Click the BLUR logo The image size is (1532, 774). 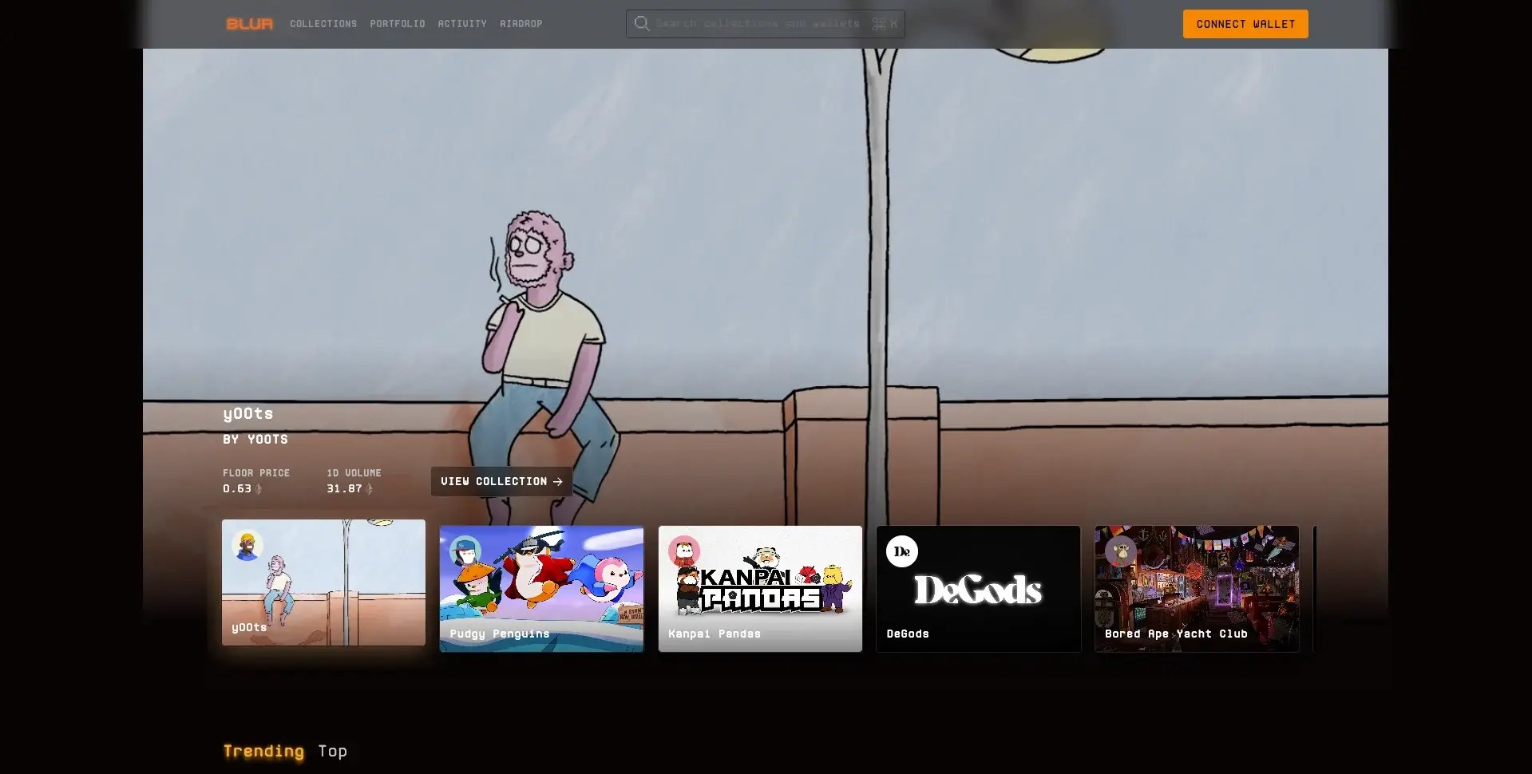pyautogui.click(x=249, y=24)
